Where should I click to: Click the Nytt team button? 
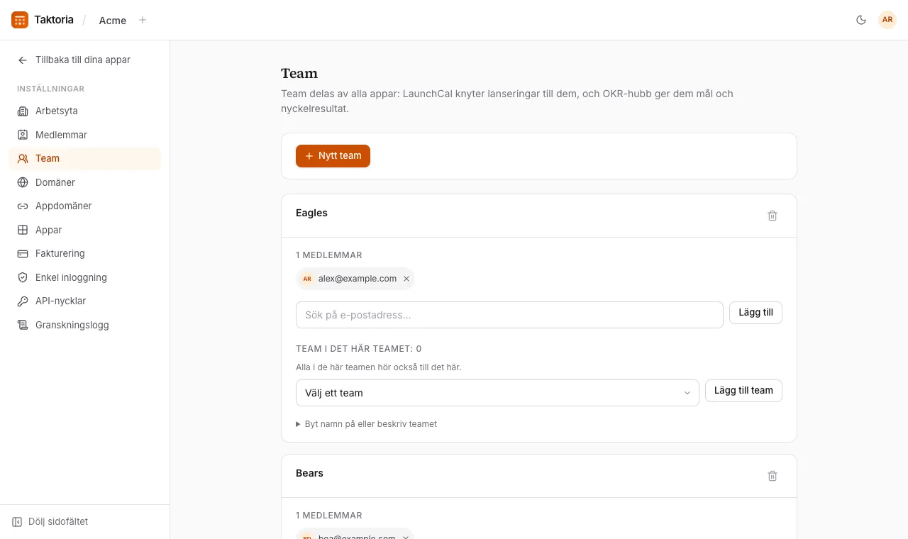point(333,156)
